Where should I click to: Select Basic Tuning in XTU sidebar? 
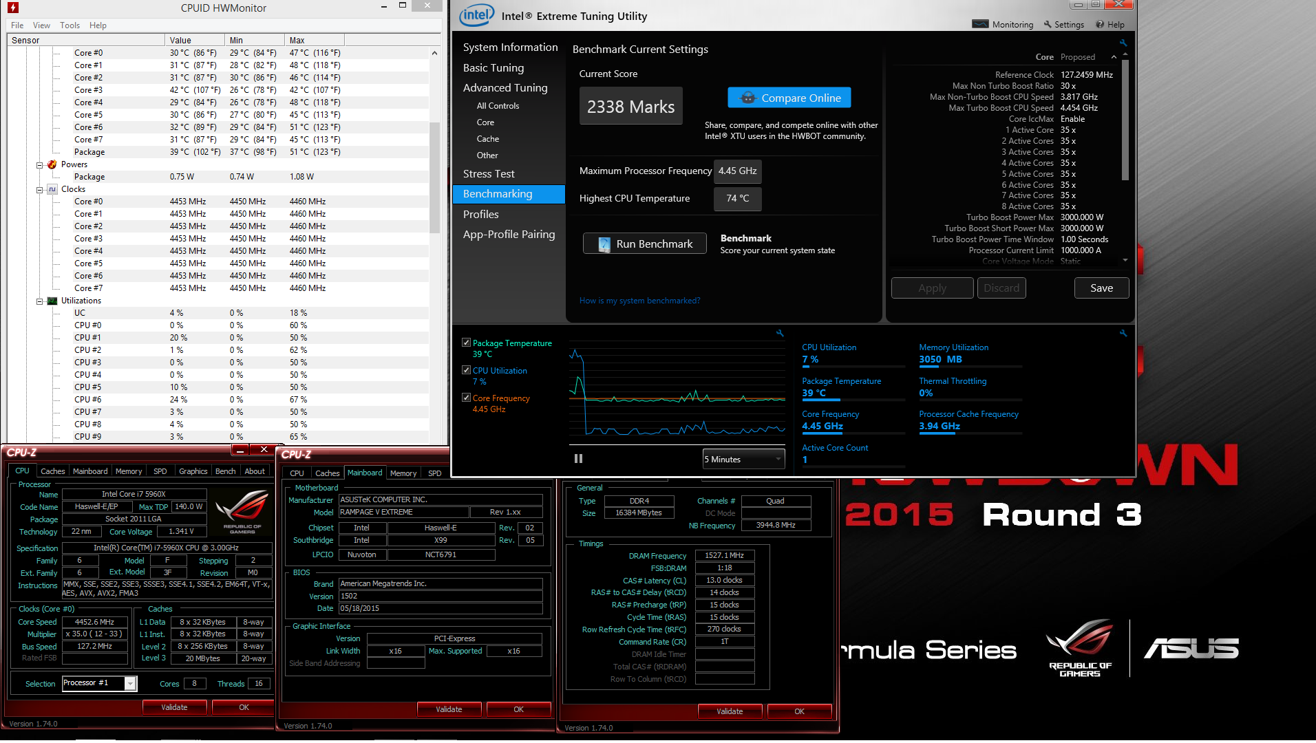(493, 68)
